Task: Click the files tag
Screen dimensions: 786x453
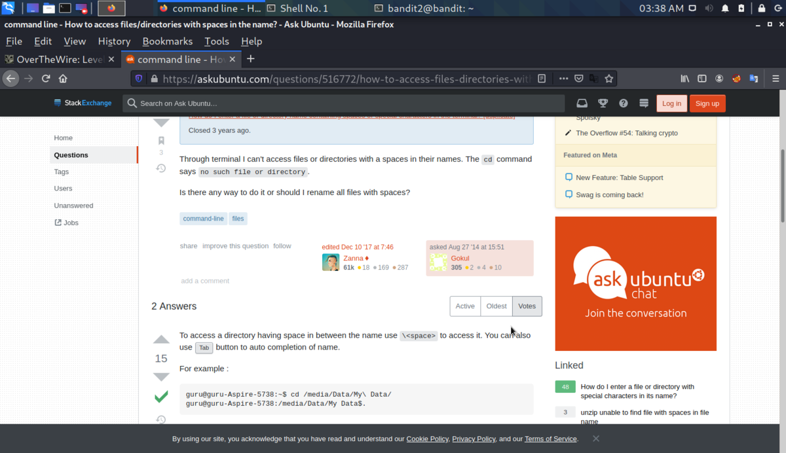Action: point(238,219)
